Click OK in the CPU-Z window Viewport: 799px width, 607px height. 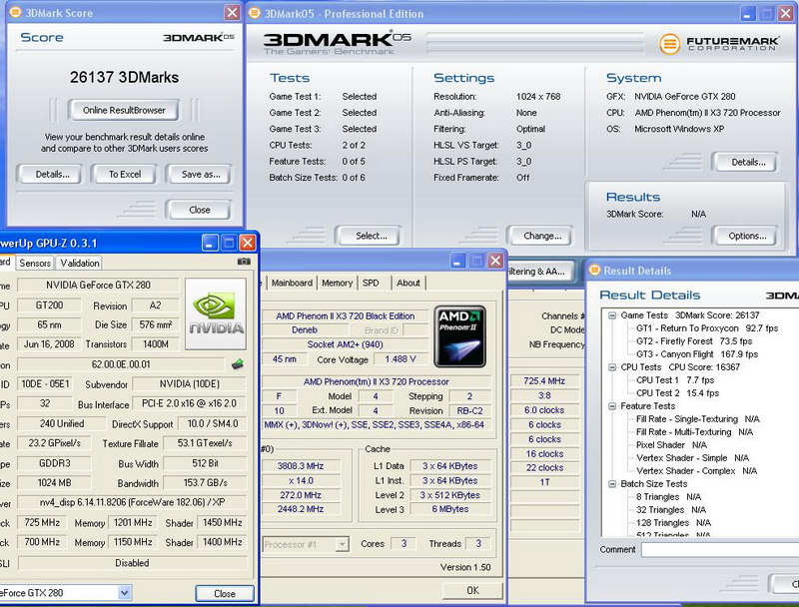pyautogui.click(x=472, y=590)
